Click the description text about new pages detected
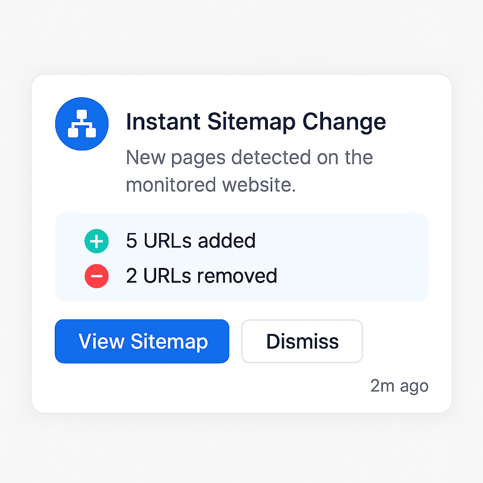This screenshot has height=483, width=483. tap(249, 171)
